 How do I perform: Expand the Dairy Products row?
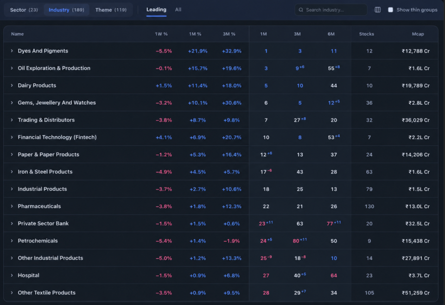(12, 85)
